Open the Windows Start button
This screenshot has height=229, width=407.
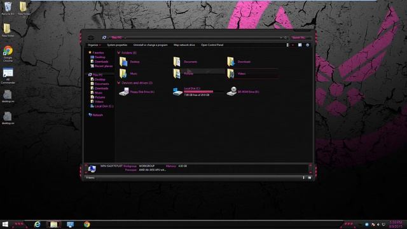coord(5,225)
